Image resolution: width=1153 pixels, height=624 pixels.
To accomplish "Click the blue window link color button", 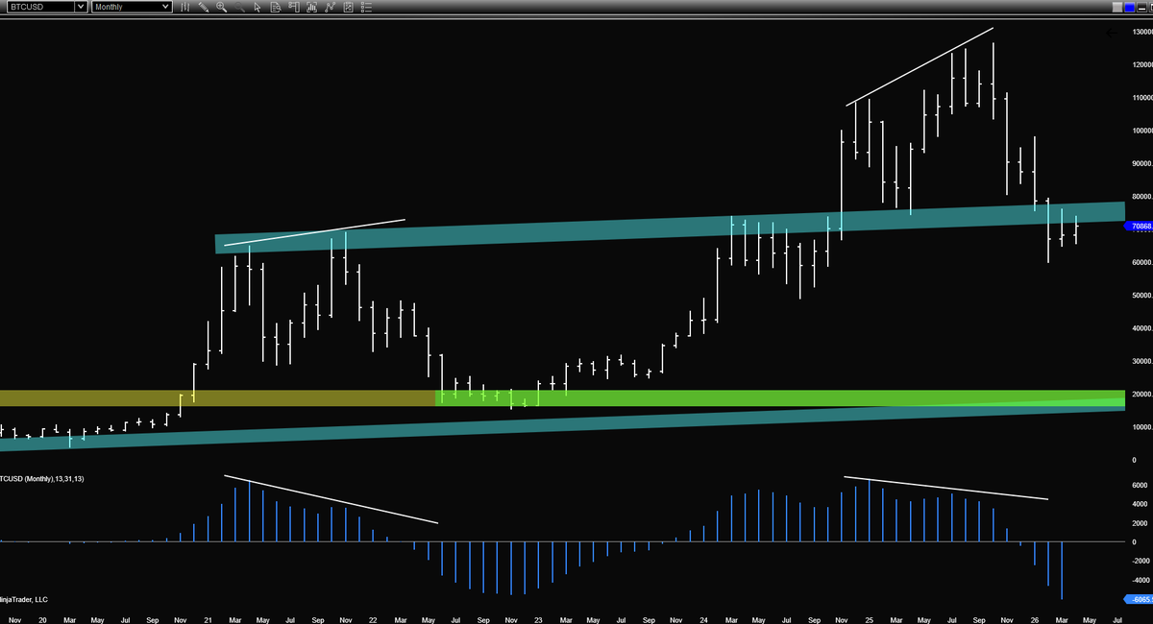I will click(x=1130, y=7).
